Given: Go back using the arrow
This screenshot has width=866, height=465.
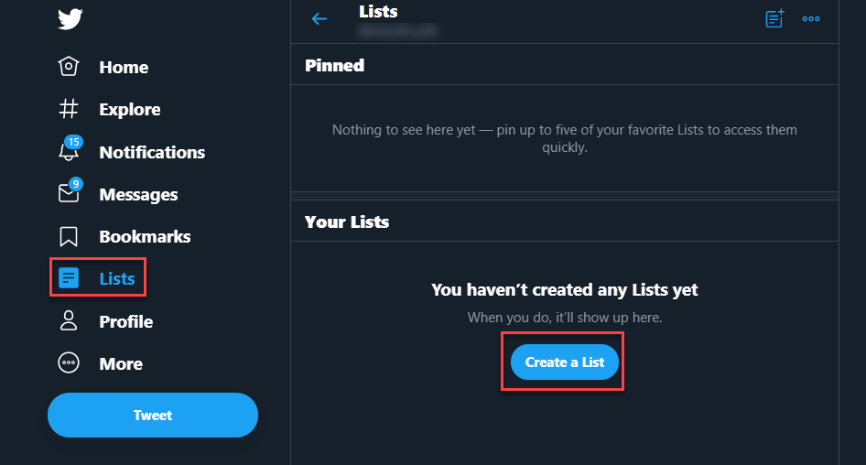Looking at the screenshot, I should point(319,18).
